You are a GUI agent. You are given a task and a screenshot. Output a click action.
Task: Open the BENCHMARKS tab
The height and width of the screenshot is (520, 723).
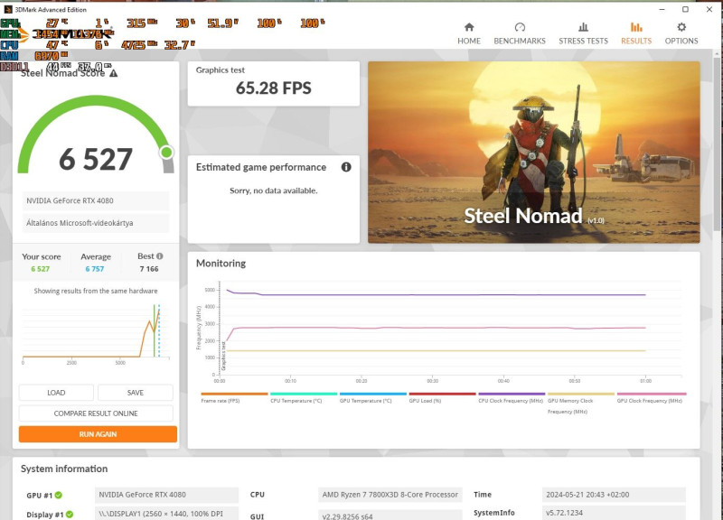(520, 33)
